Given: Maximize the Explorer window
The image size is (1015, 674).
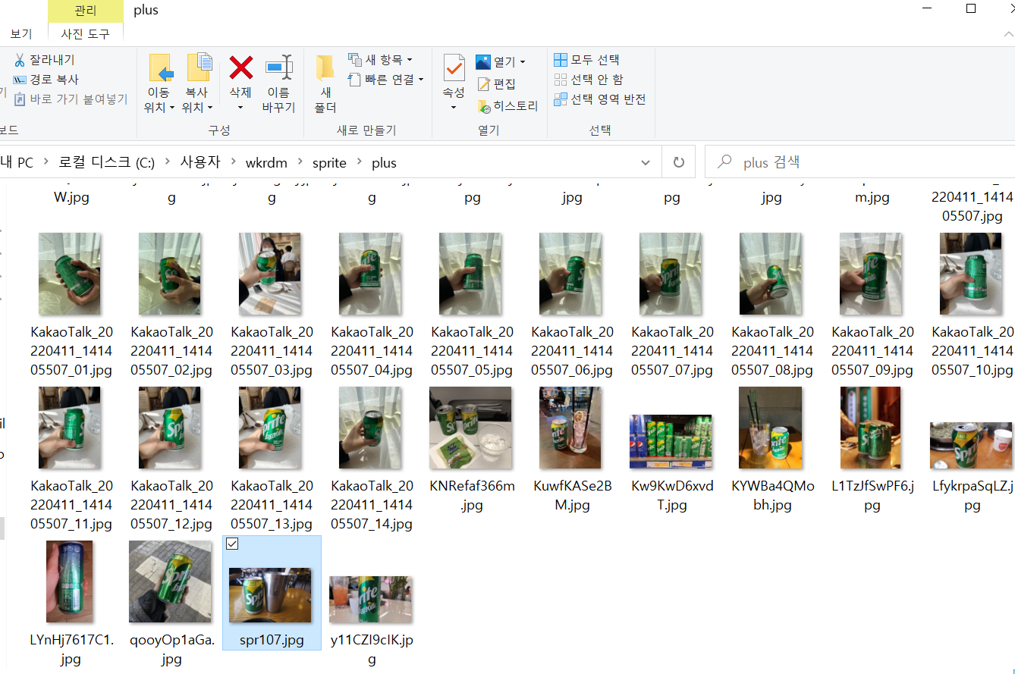Looking at the screenshot, I should [x=970, y=8].
